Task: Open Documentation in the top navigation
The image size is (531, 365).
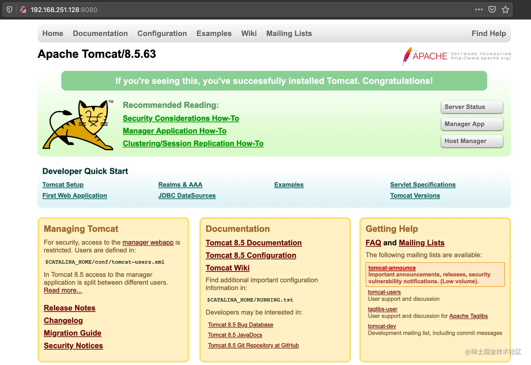Action: (x=100, y=33)
